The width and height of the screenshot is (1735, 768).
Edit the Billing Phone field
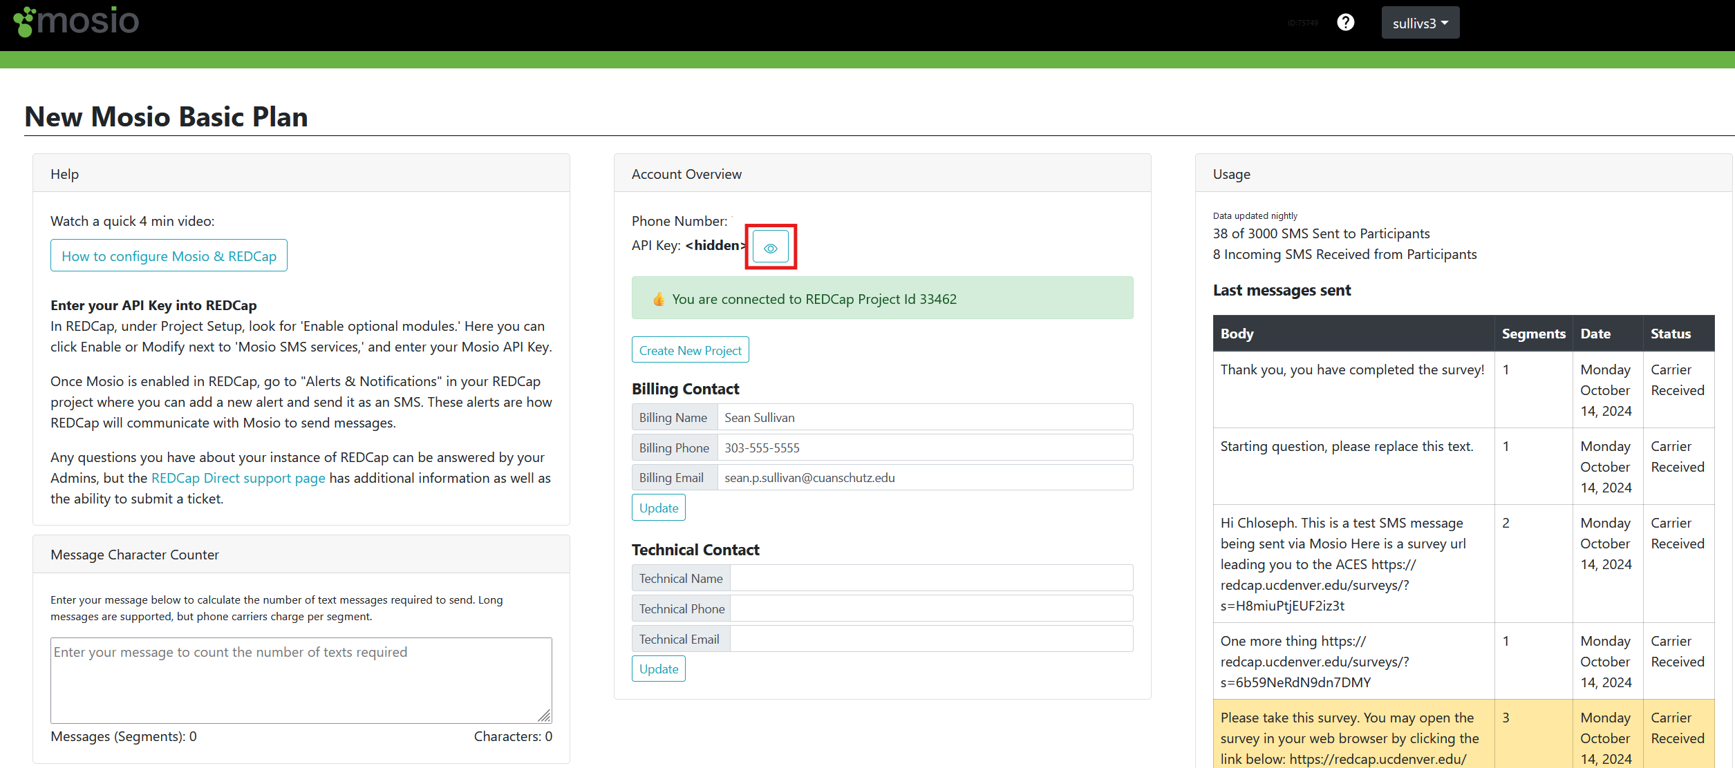925,448
